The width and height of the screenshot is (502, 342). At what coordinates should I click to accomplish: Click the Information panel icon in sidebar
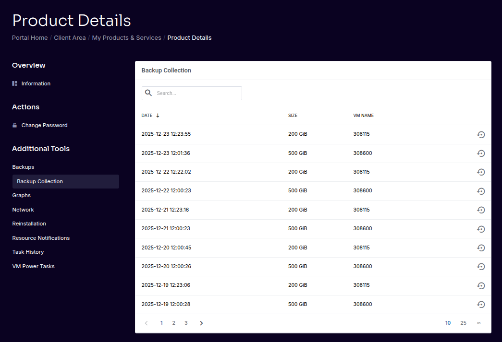tap(14, 83)
